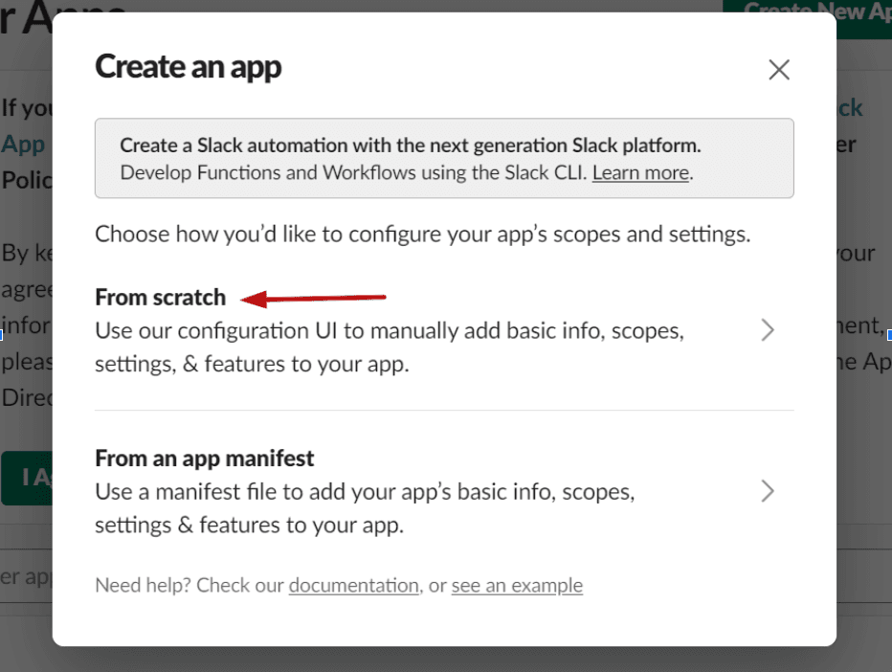Click the Create a Slack automation banner text
Screen dimensions: 892x672
[x=411, y=146]
